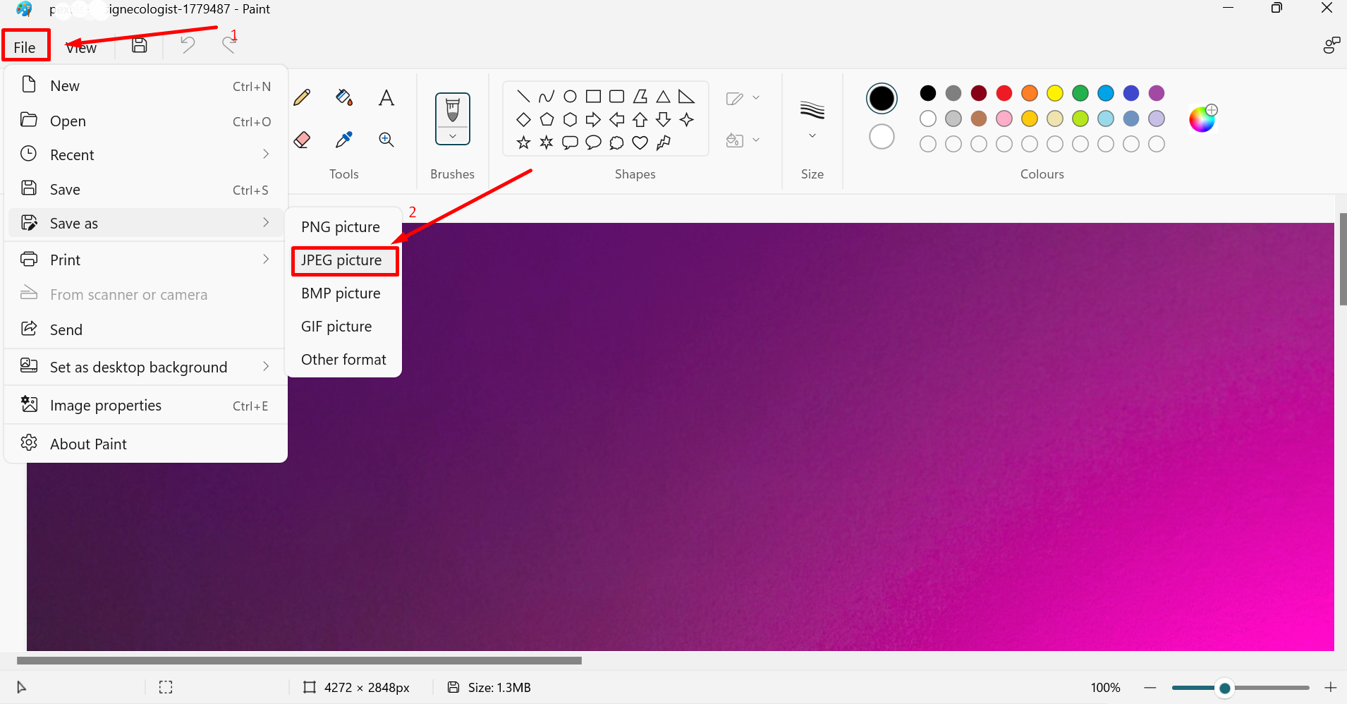This screenshot has width=1347, height=704.
Task: Click the horizontal scrollbar
Action: coord(299,661)
